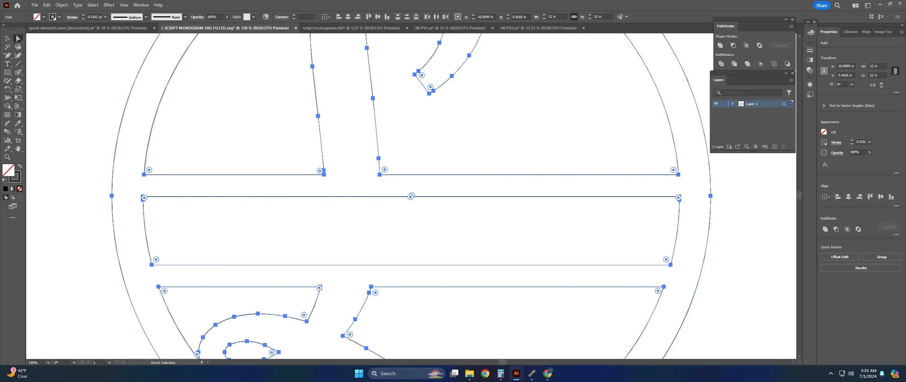Apply None to fill in toolbar
Viewport: 906px width, 382px height.
click(x=20, y=189)
